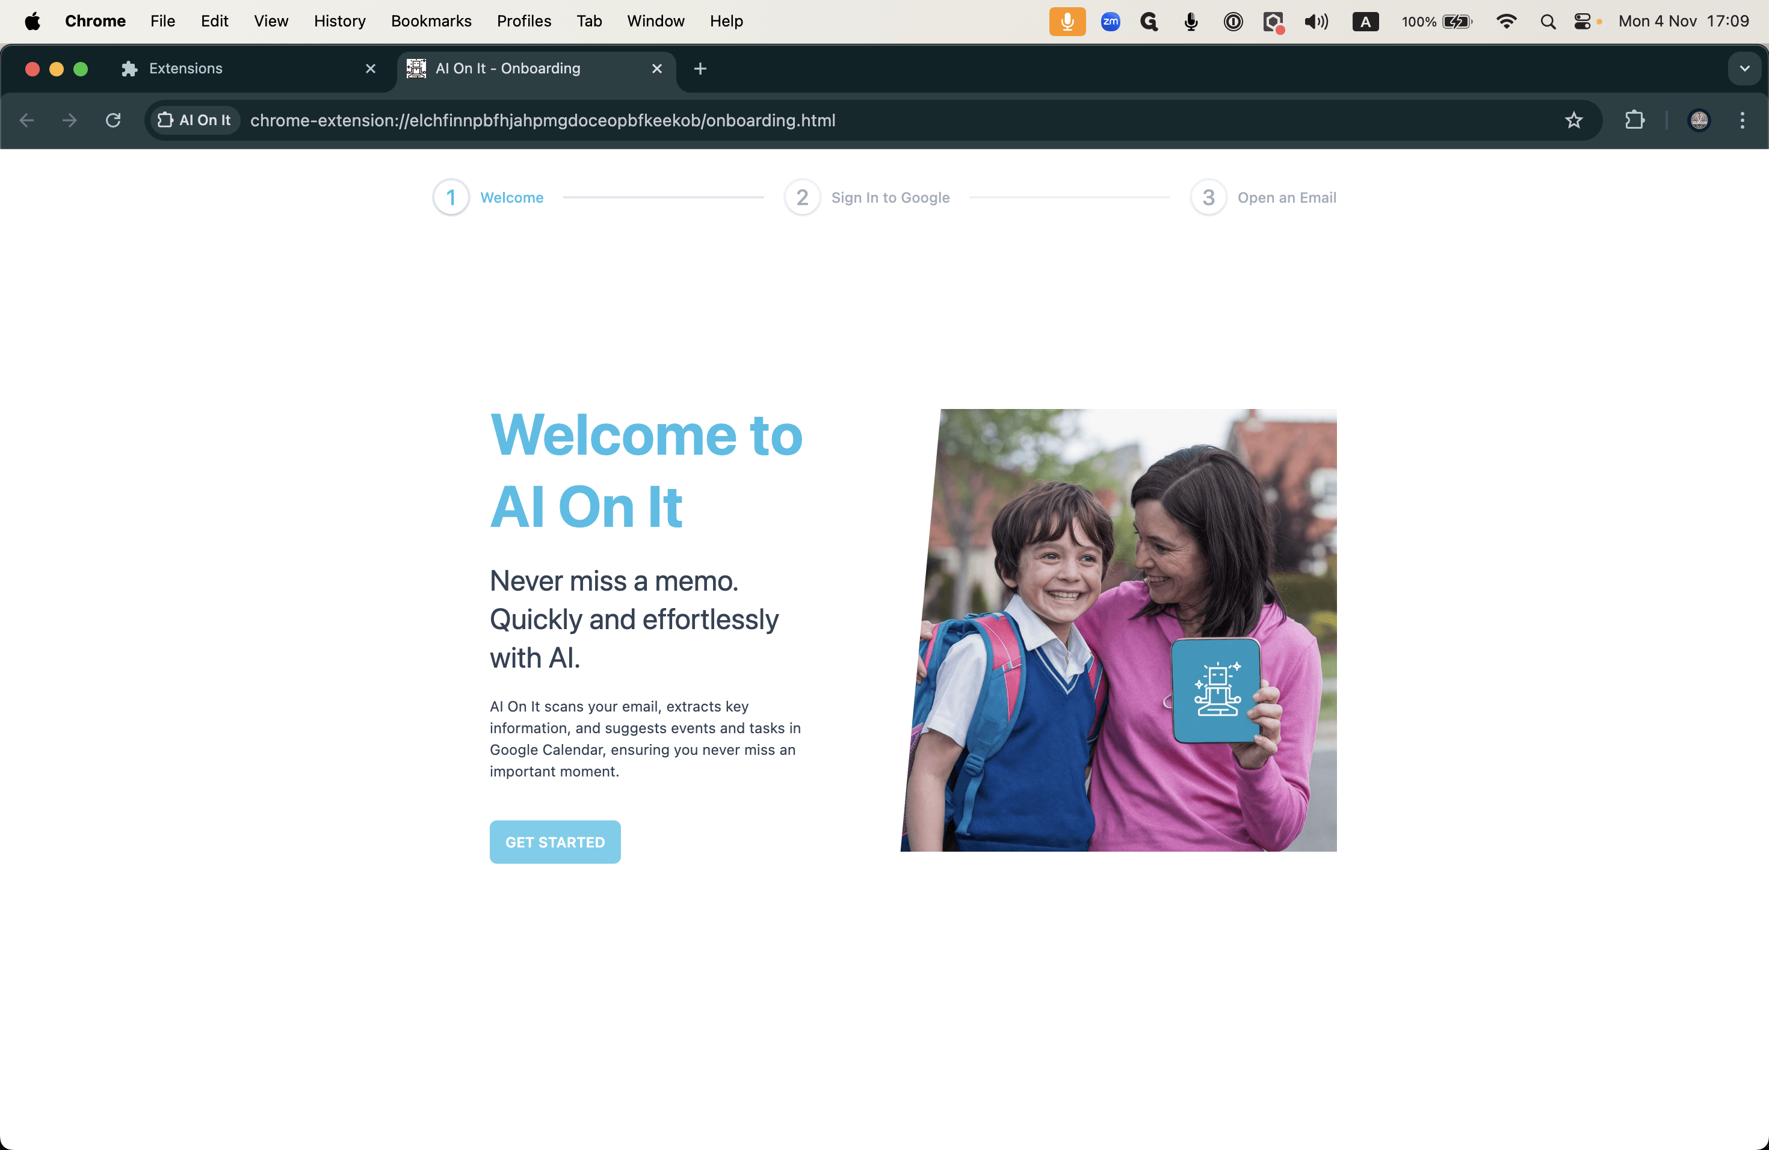Open the Chrome profile avatar
The height and width of the screenshot is (1150, 1769).
click(x=1699, y=120)
